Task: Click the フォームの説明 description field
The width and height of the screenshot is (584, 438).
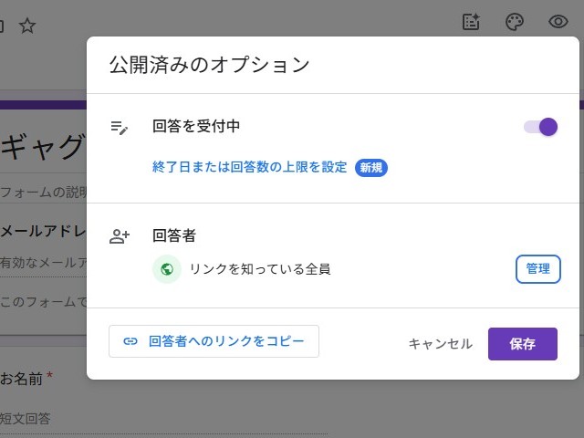Action: (43, 193)
